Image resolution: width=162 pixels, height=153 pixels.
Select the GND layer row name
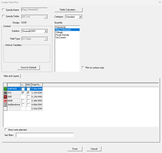(x=14, y=97)
